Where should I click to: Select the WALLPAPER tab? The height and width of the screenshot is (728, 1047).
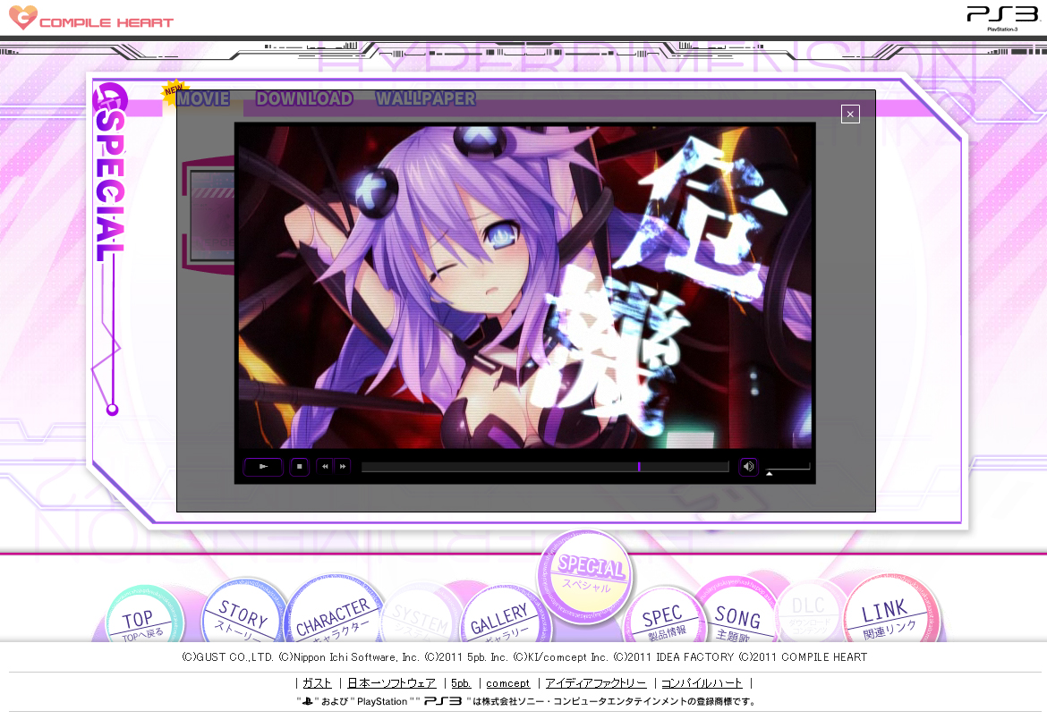pos(426,98)
